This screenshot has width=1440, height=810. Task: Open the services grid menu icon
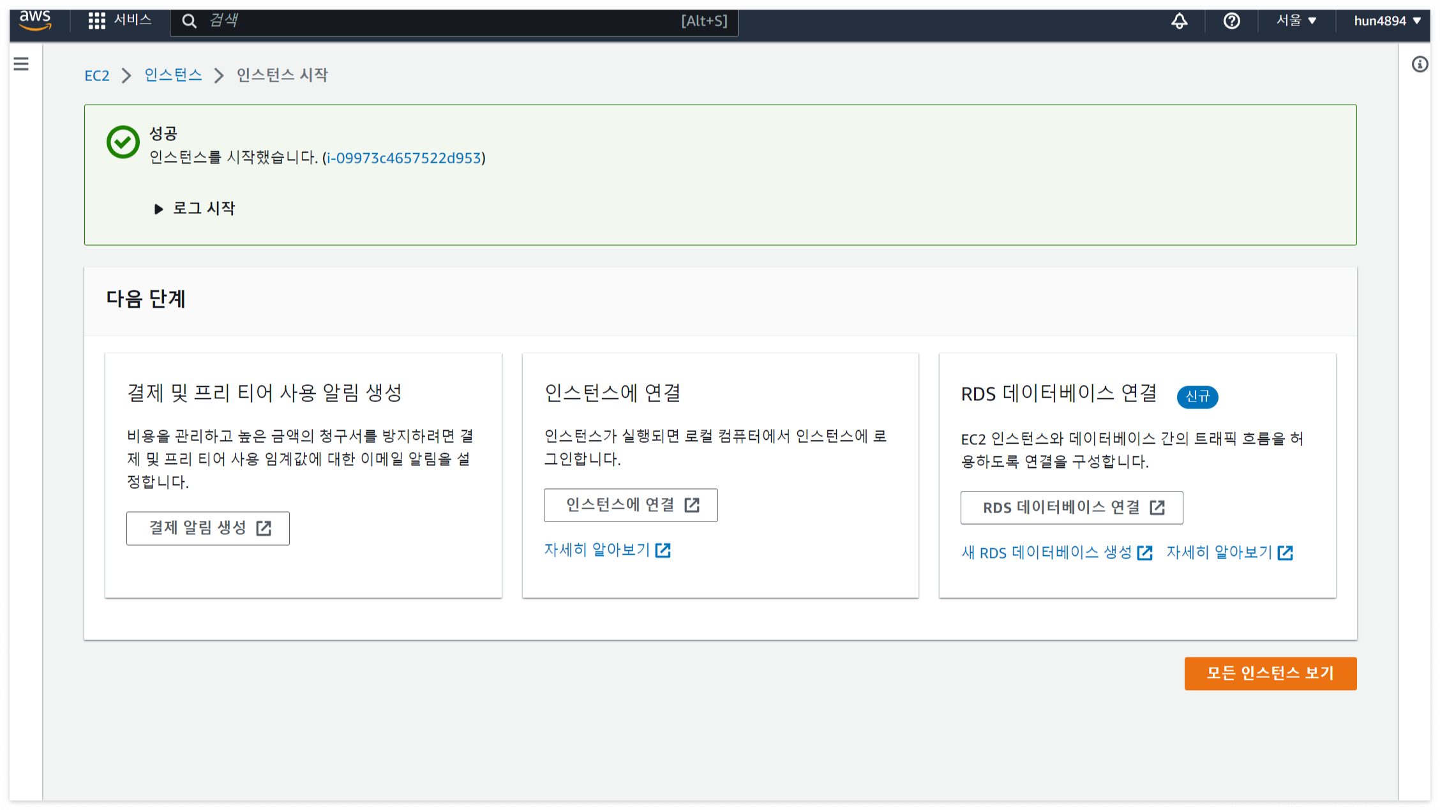point(96,20)
